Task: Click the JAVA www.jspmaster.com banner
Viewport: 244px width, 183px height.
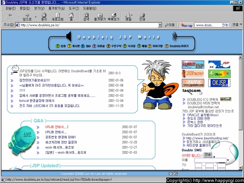Action: 193,83
